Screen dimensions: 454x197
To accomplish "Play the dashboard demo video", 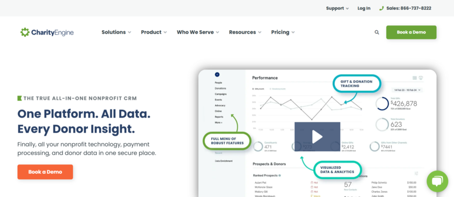I will pos(318,137).
